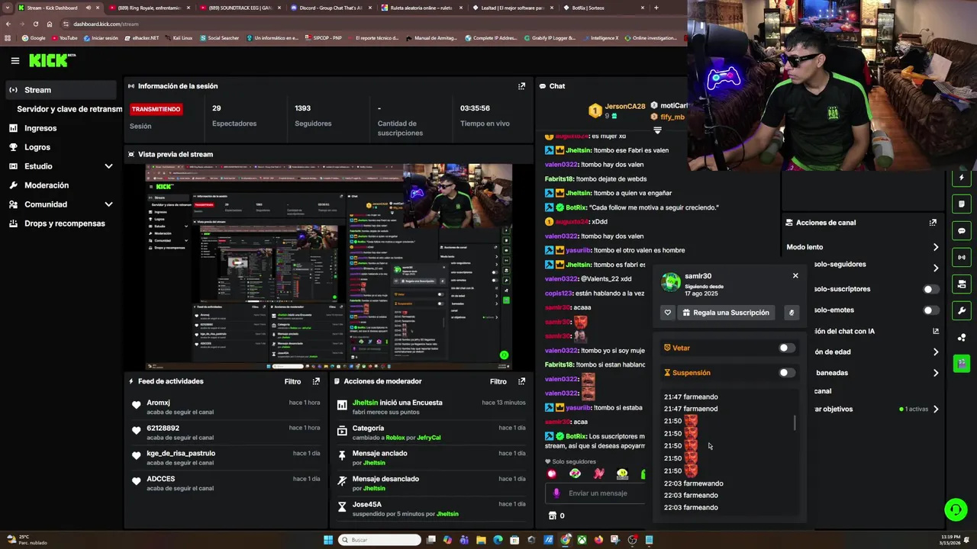This screenshot has height=549, width=977.
Task: Click username Aromxj in the activity feed
Action: click(x=158, y=403)
